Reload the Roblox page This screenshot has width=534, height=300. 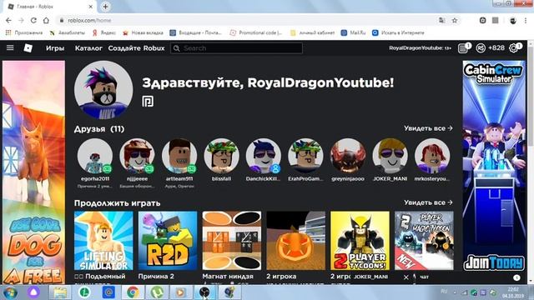[x=33, y=20]
